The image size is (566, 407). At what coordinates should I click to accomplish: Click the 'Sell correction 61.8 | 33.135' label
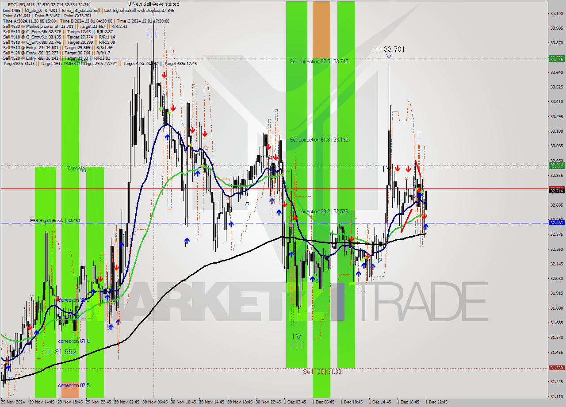pos(319,140)
